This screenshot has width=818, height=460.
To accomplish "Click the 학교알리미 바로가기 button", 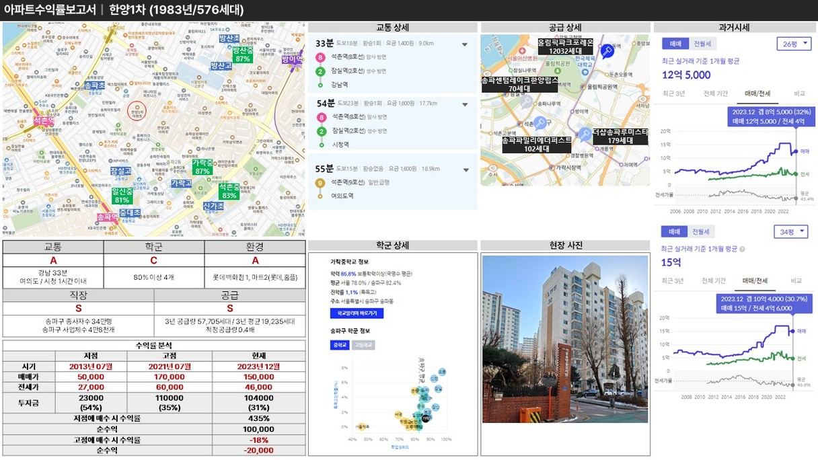I will [357, 313].
